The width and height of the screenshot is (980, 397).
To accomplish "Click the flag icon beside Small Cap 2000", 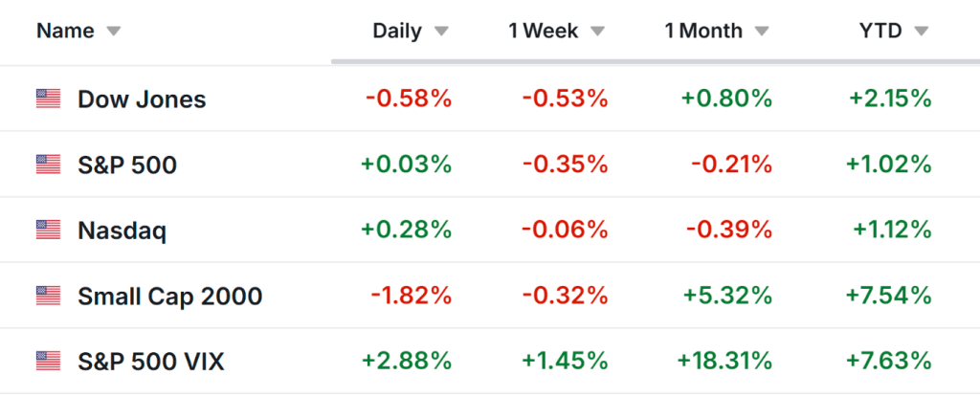I will 48,296.
